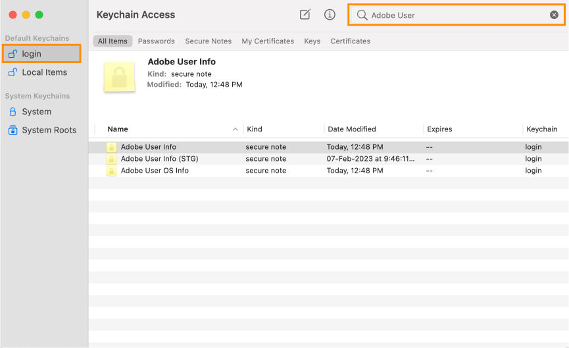
Task: Open the My Certificates tab
Action: (268, 41)
